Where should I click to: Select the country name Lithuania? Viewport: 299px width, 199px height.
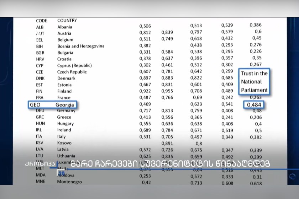66,156
